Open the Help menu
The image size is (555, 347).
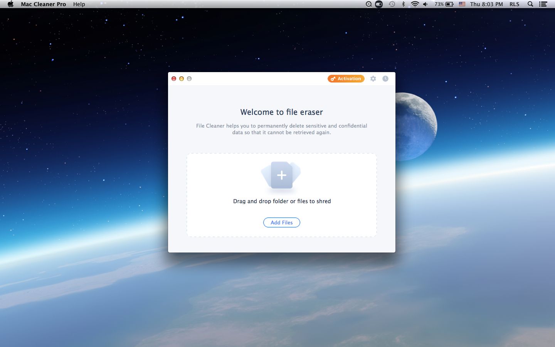click(x=79, y=4)
